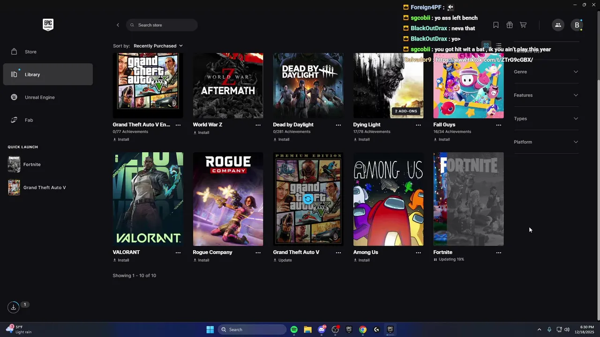Click the Rogue Company cover art
This screenshot has width=600, height=337.
(228, 199)
